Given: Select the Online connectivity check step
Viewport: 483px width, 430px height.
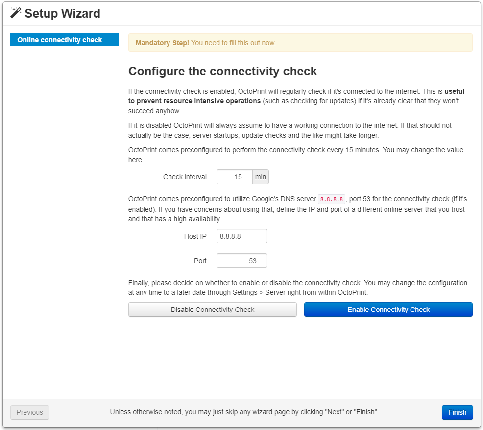Looking at the screenshot, I should point(64,40).
